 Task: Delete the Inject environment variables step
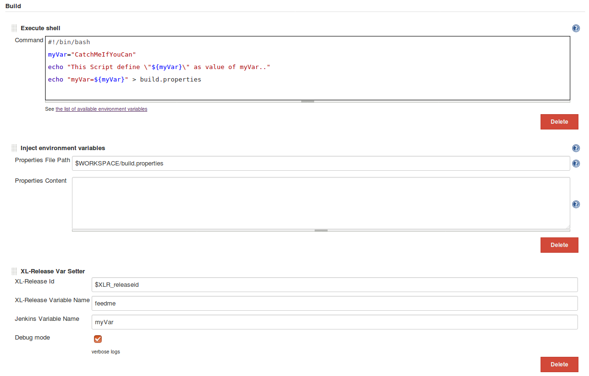pyautogui.click(x=559, y=245)
